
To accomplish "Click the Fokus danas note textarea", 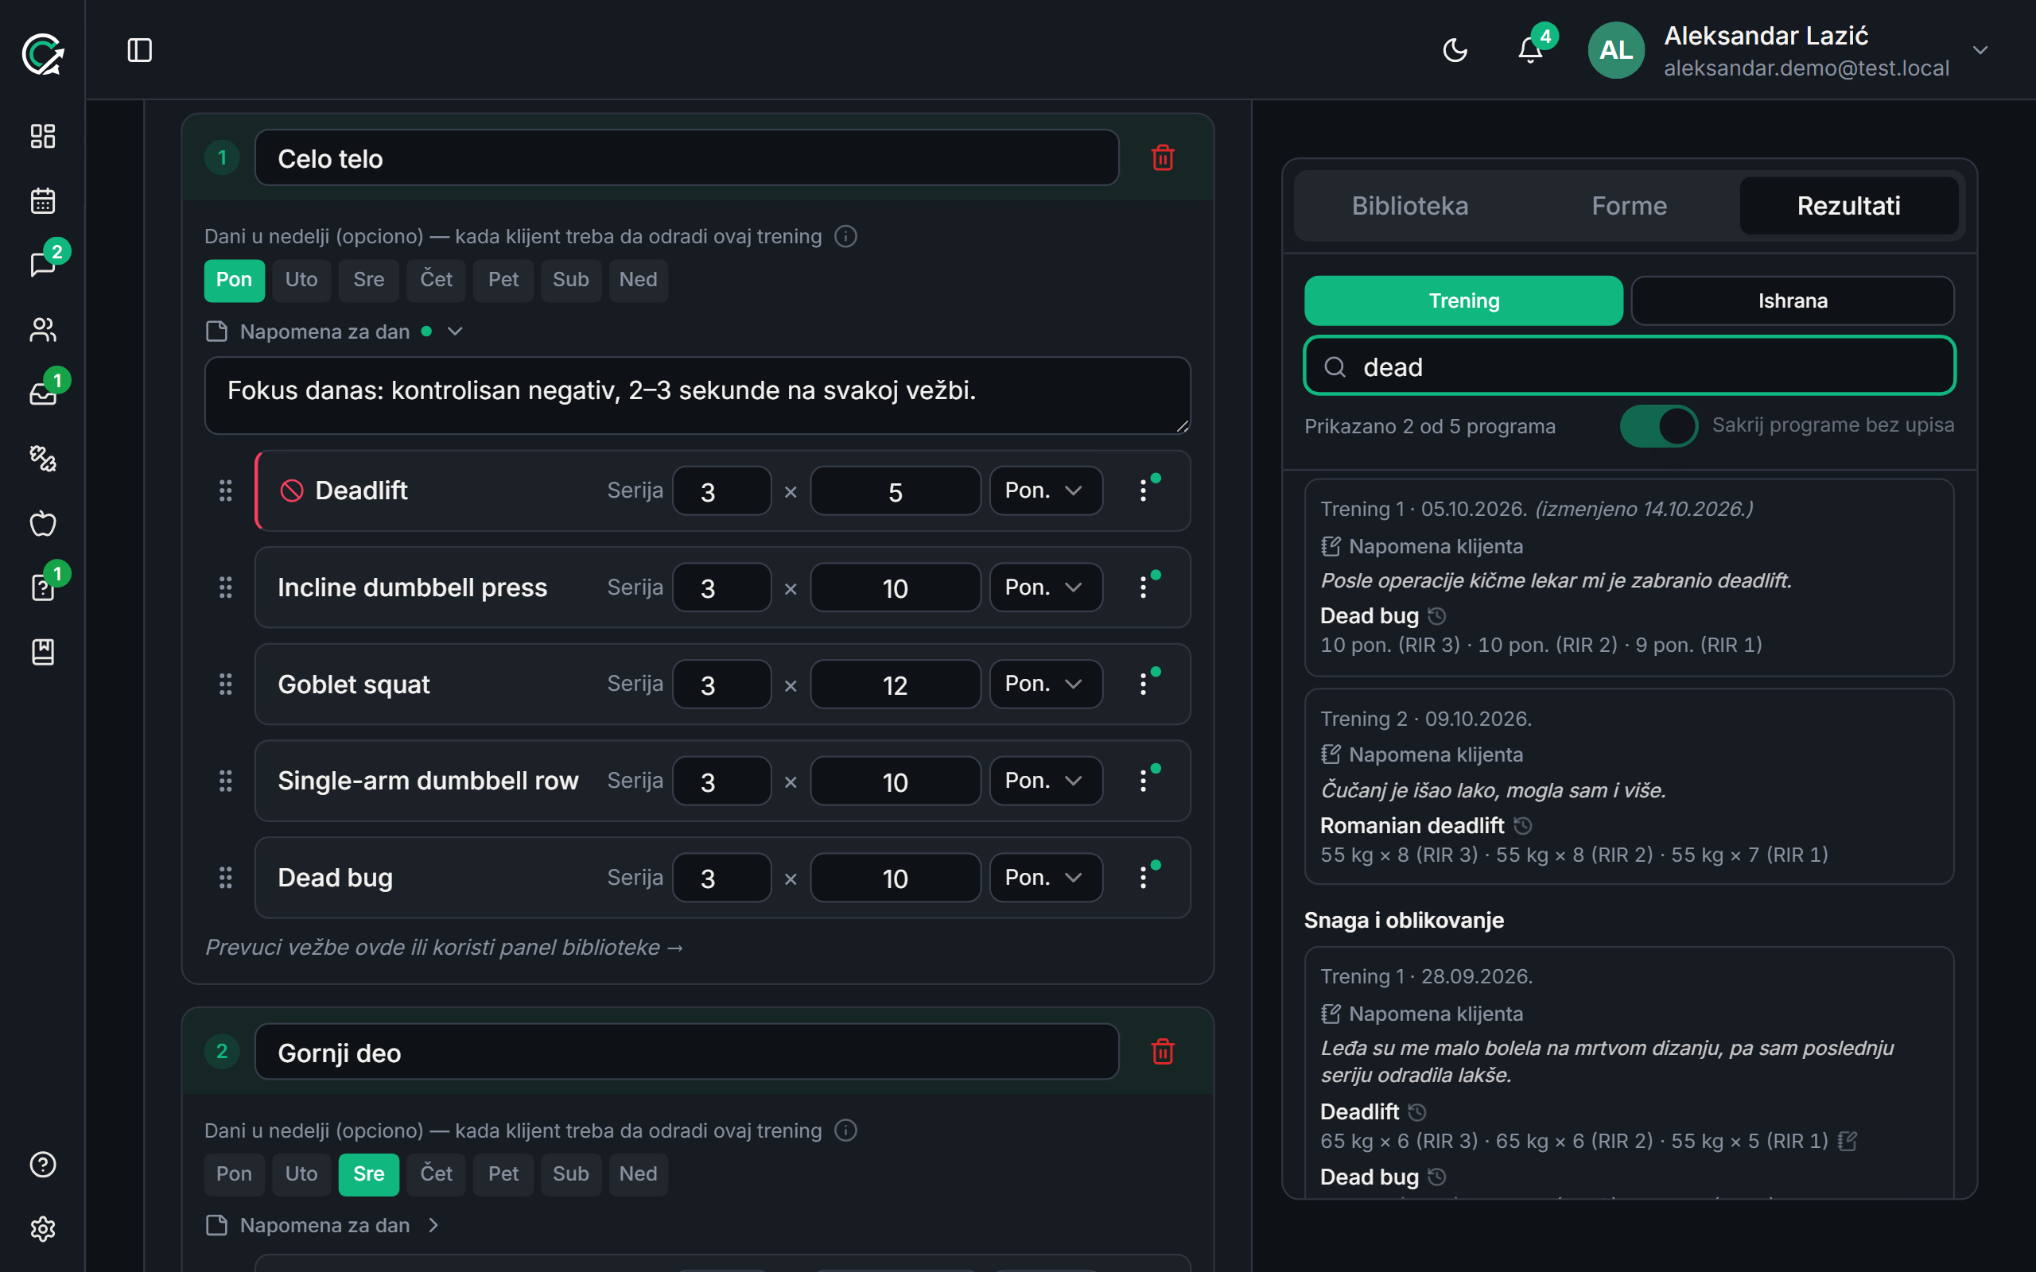I will point(697,395).
